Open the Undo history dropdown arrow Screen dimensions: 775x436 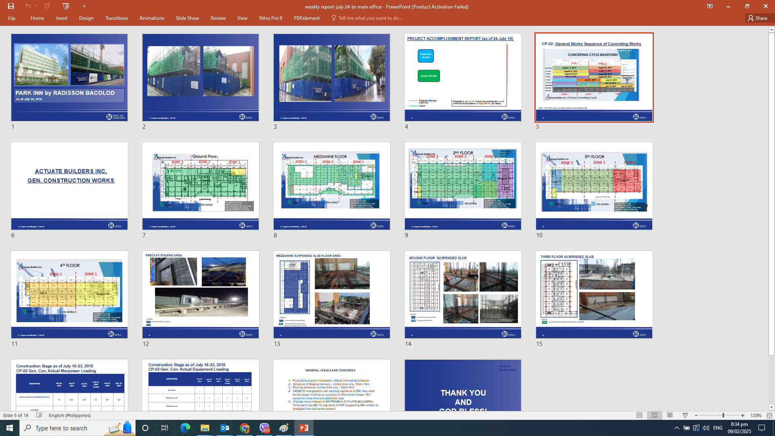[36, 6]
